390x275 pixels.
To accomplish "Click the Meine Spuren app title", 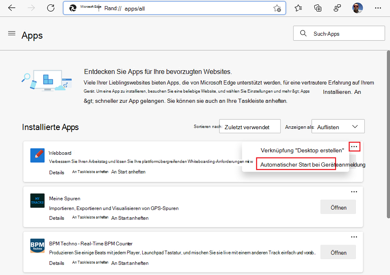I will (x=65, y=198).
